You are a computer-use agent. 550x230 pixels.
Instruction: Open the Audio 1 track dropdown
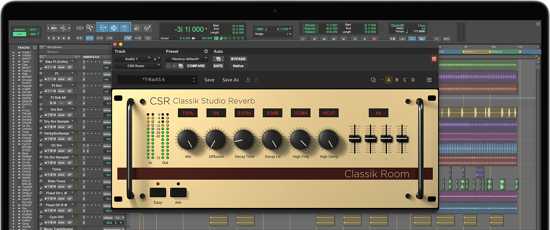[x=133, y=58]
